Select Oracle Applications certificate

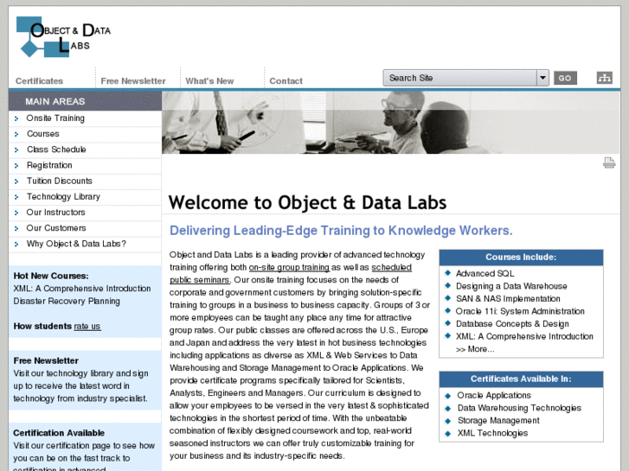[494, 395]
